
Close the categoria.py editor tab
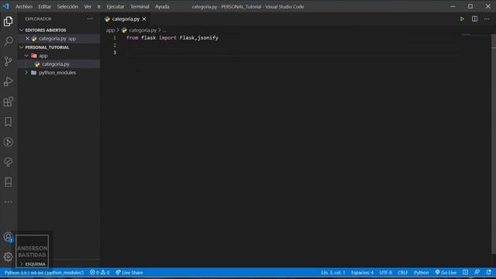point(144,19)
